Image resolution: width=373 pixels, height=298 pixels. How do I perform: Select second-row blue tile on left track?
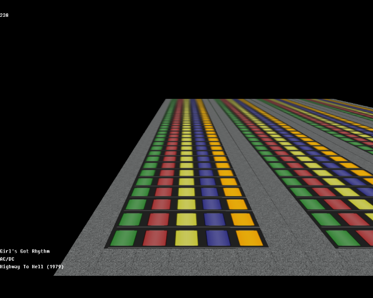point(214,219)
